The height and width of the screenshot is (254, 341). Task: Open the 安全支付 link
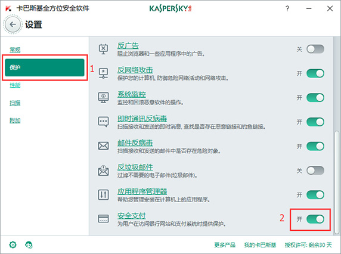pyautogui.click(x=132, y=216)
